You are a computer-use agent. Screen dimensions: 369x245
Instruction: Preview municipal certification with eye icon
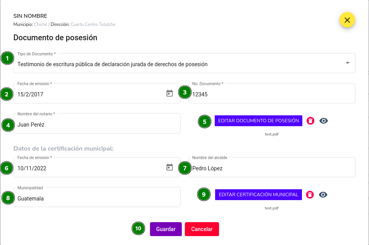click(323, 195)
